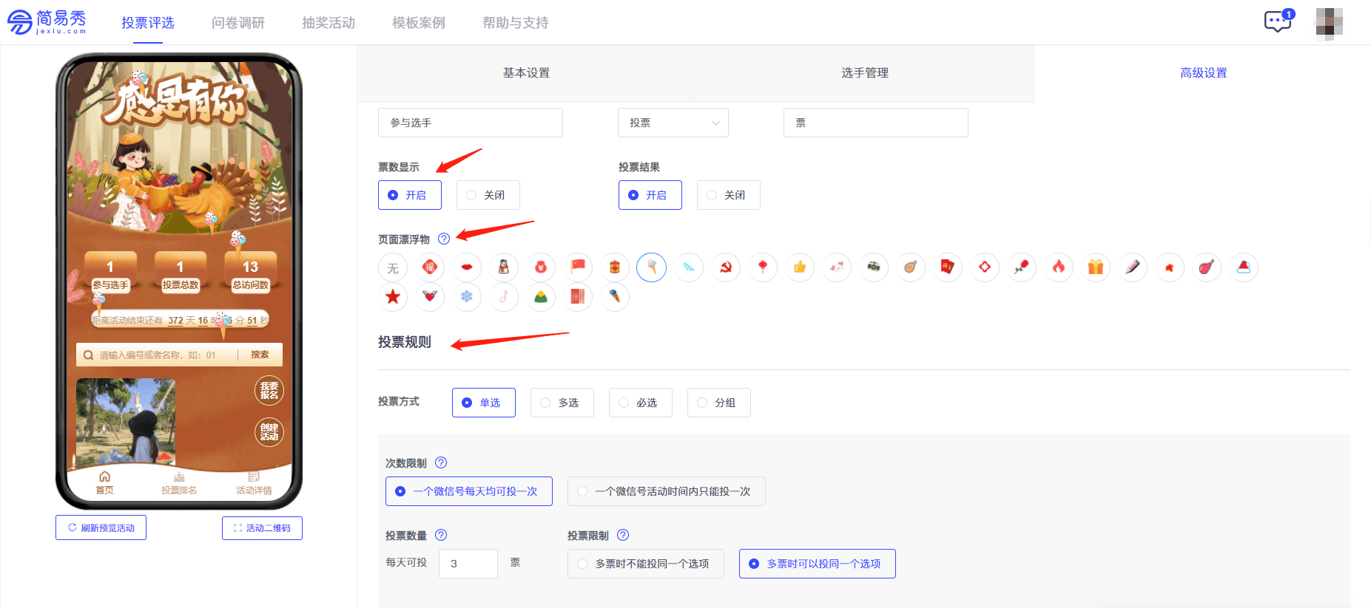Select the gift box floating icon

coord(1096,267)
